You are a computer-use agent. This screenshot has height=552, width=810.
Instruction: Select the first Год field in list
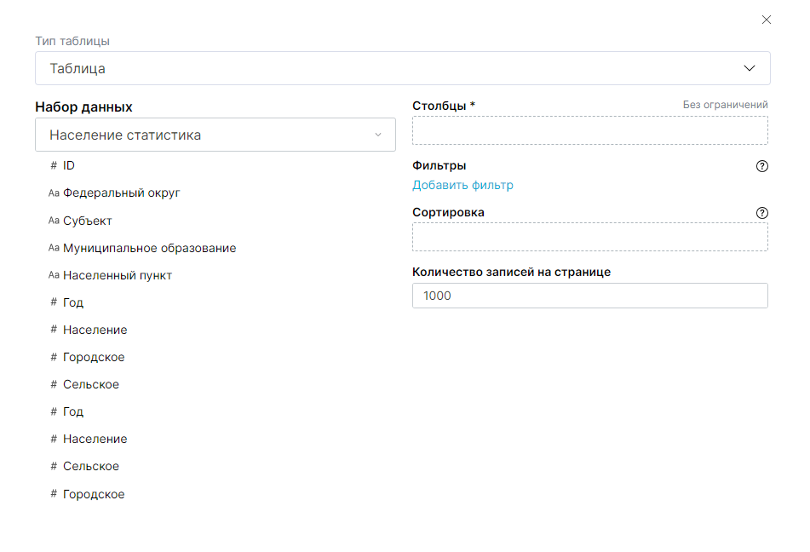tap(73, 302)
